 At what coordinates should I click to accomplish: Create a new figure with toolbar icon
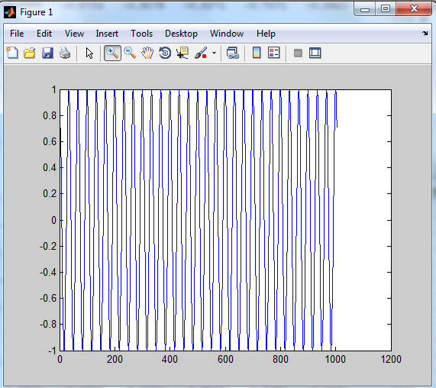[12, 53]
